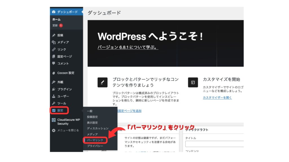Image resolution: width=289 pixels, height=162 pixels.
Task: Open ホーム in the dashboard submenu
Action: 56,19
